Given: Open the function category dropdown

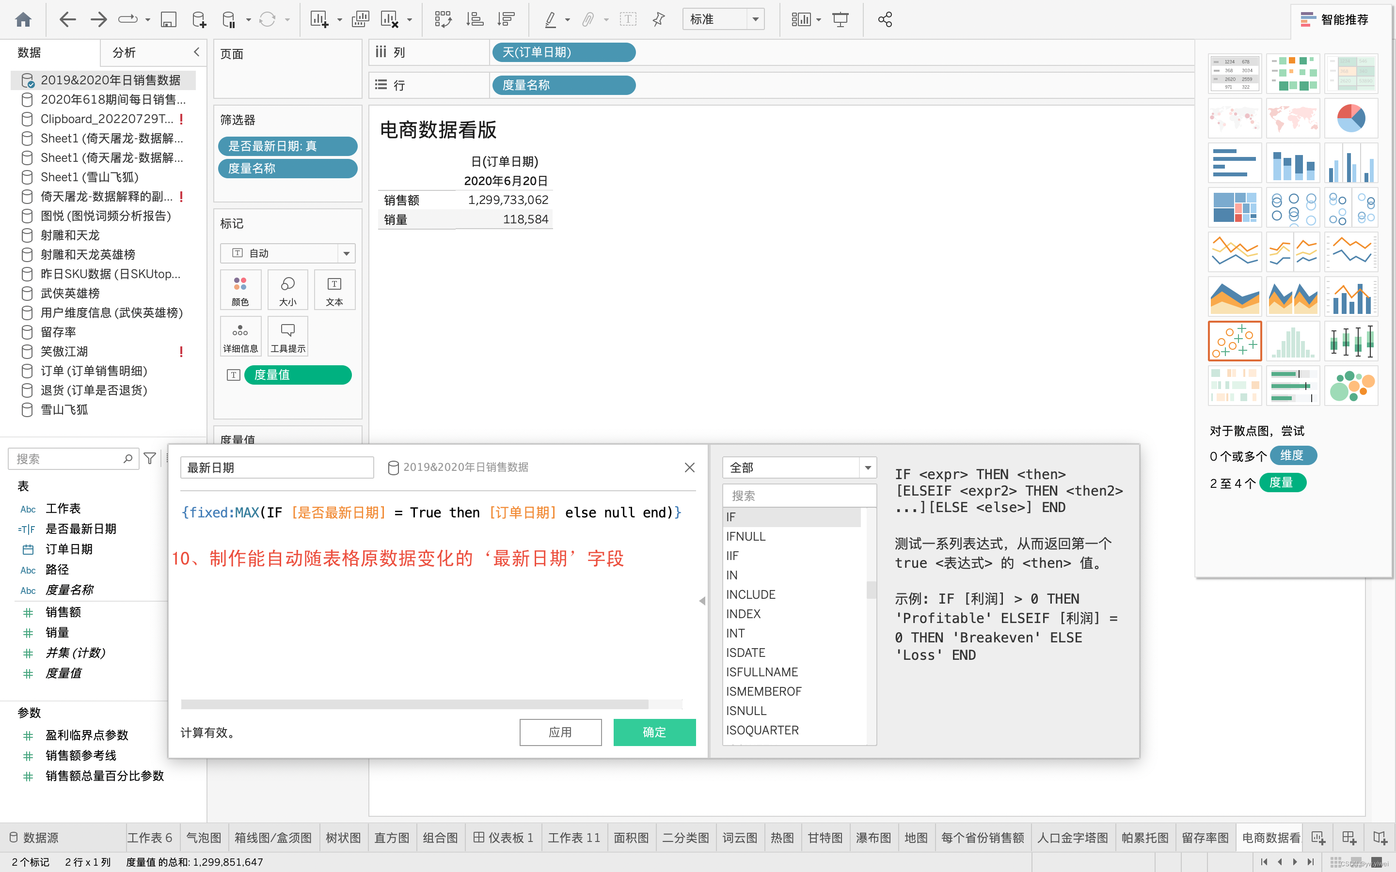Looking at the screenshot, I should [799, 467].
